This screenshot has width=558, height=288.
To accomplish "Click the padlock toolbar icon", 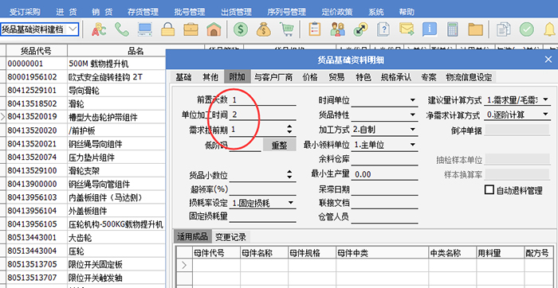I will (168, 29).
